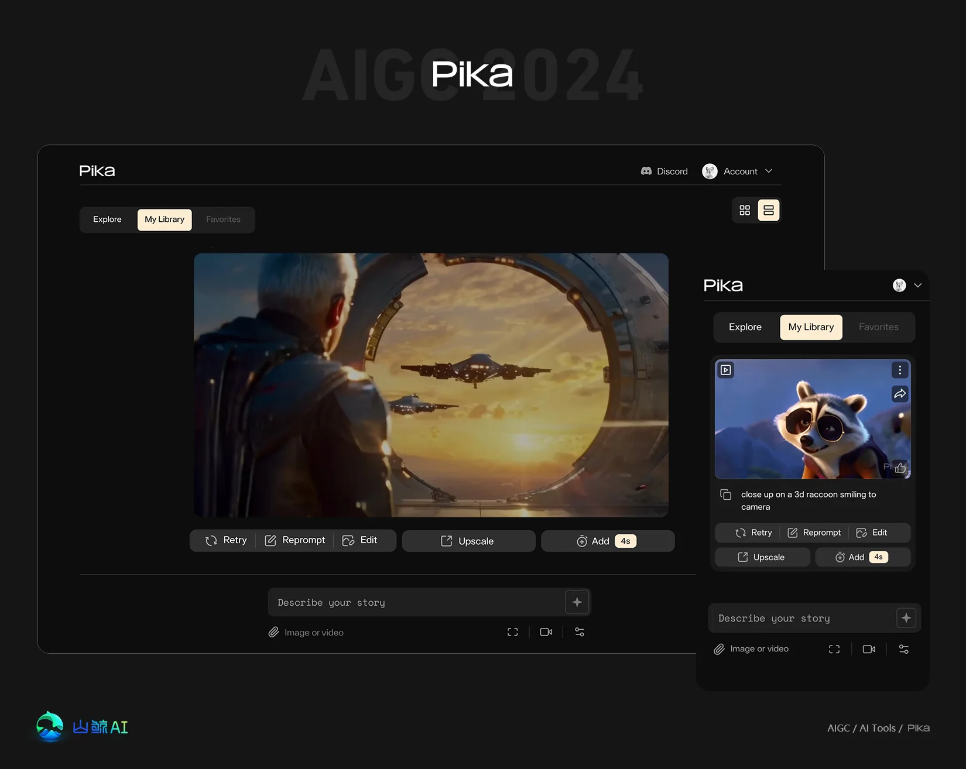Open aspect ratio options in mobile panel
966x769 pixels.
coord(834,649)
